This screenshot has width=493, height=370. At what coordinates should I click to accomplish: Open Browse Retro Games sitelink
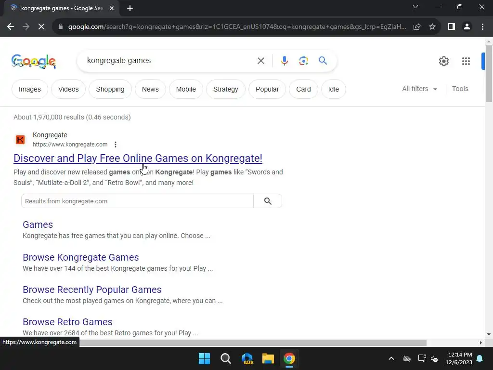point(67,322)
